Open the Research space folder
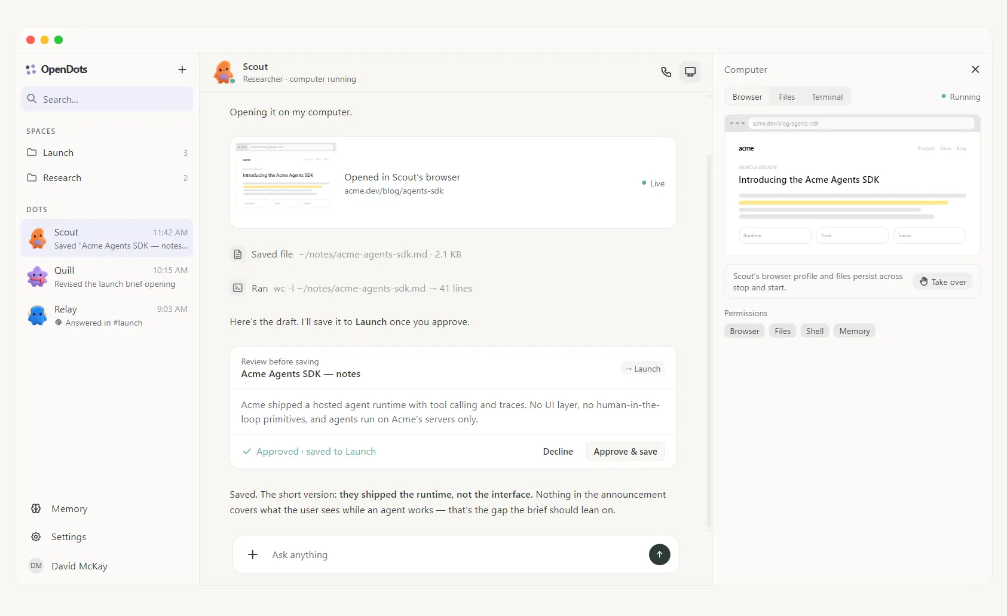Screen dimensions: 1007x616 point(107,178)
